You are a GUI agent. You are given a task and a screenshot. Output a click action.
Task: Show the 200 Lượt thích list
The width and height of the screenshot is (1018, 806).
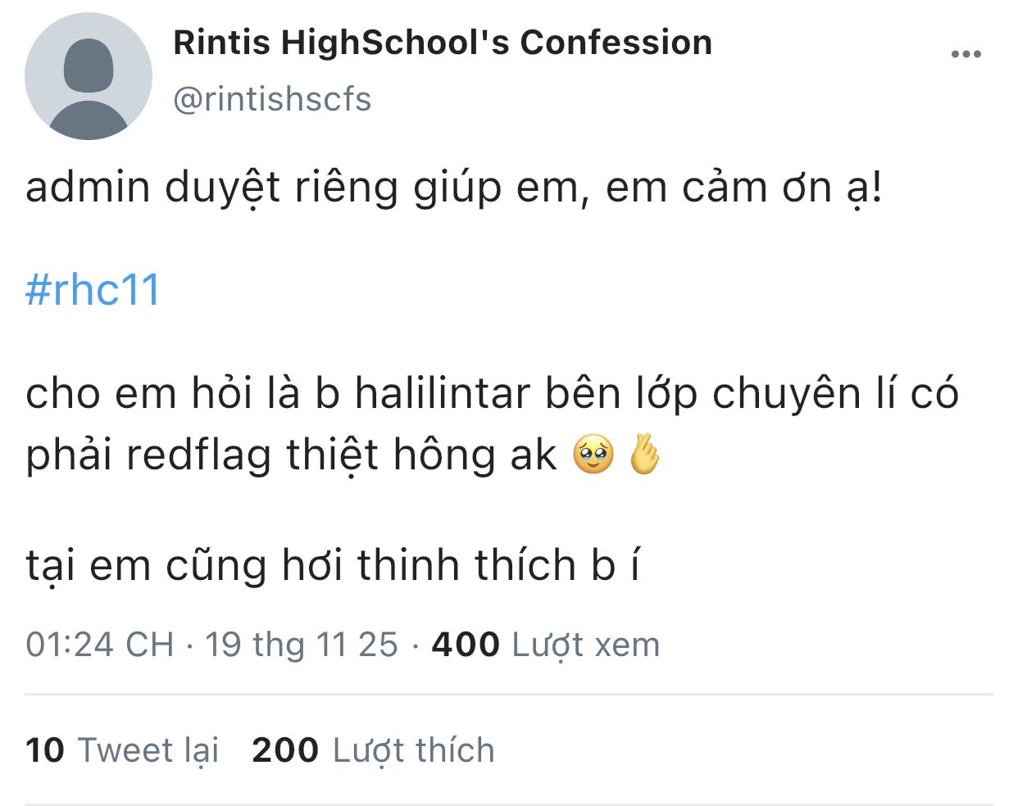click(373, 750)
